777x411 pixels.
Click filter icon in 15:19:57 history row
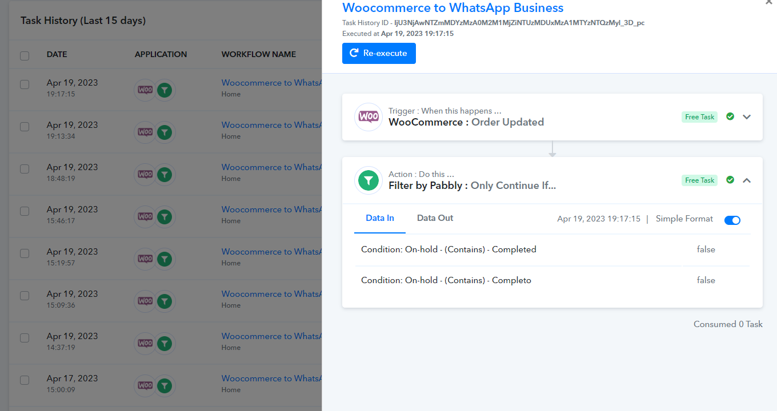point(165,259)
